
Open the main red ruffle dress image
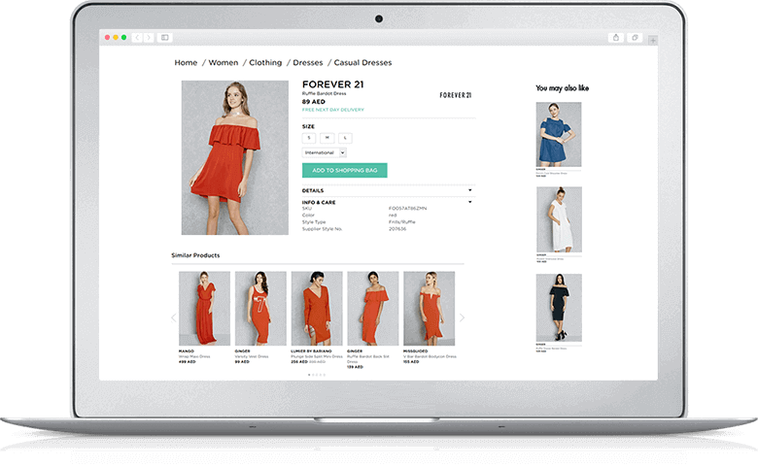235,158
